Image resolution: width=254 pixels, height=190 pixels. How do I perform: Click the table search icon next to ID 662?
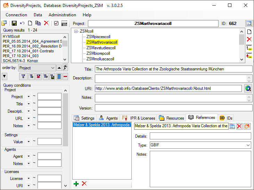(249, 24)
